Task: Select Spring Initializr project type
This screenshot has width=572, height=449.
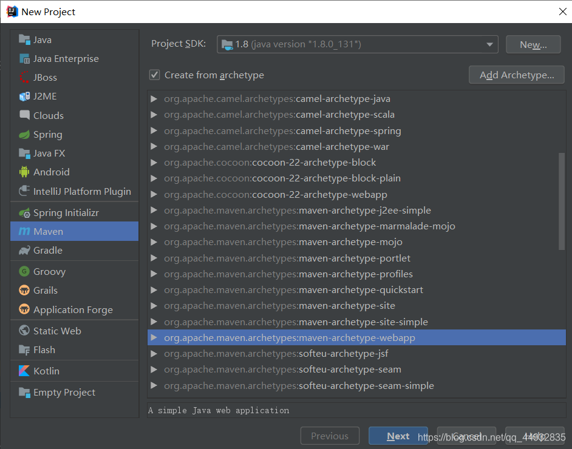Action: coord(75,212)
